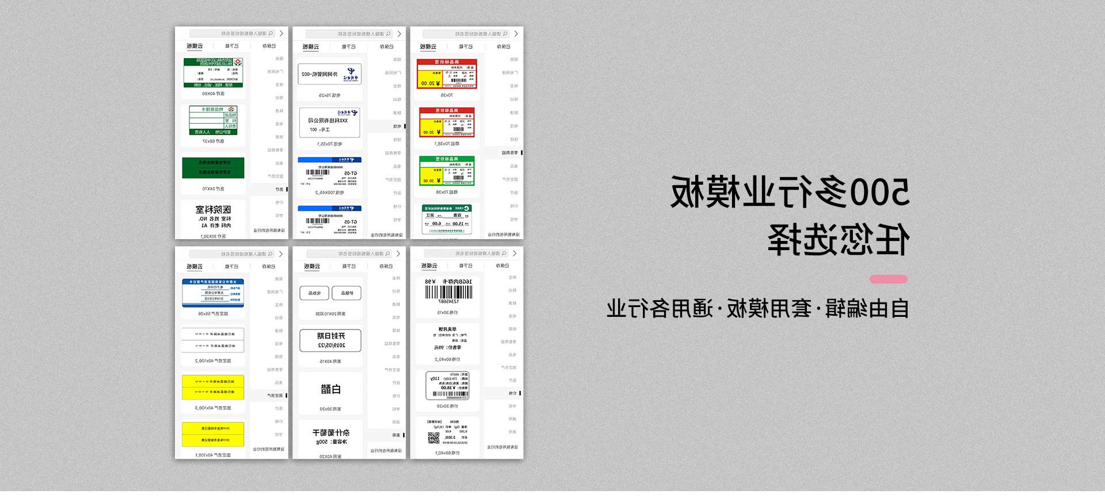The height and width of the screenshot is (498, 1105).
Task: Open 杂什葡萄干 500g template
Action: pos(330,440)
